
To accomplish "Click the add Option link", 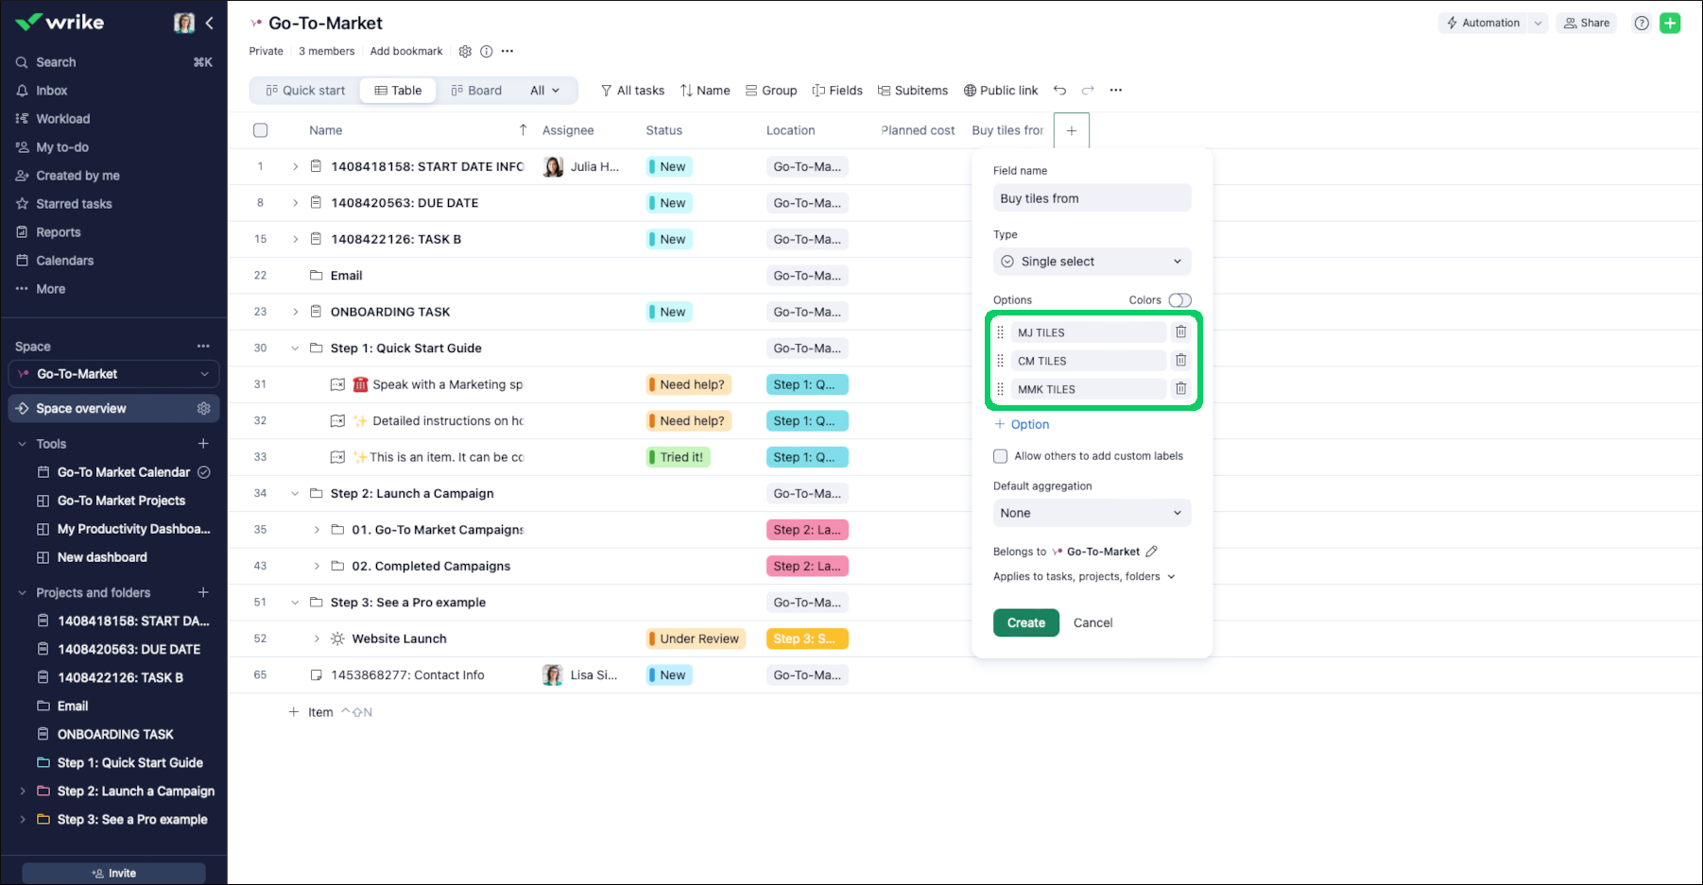I will pos(1022,425).
